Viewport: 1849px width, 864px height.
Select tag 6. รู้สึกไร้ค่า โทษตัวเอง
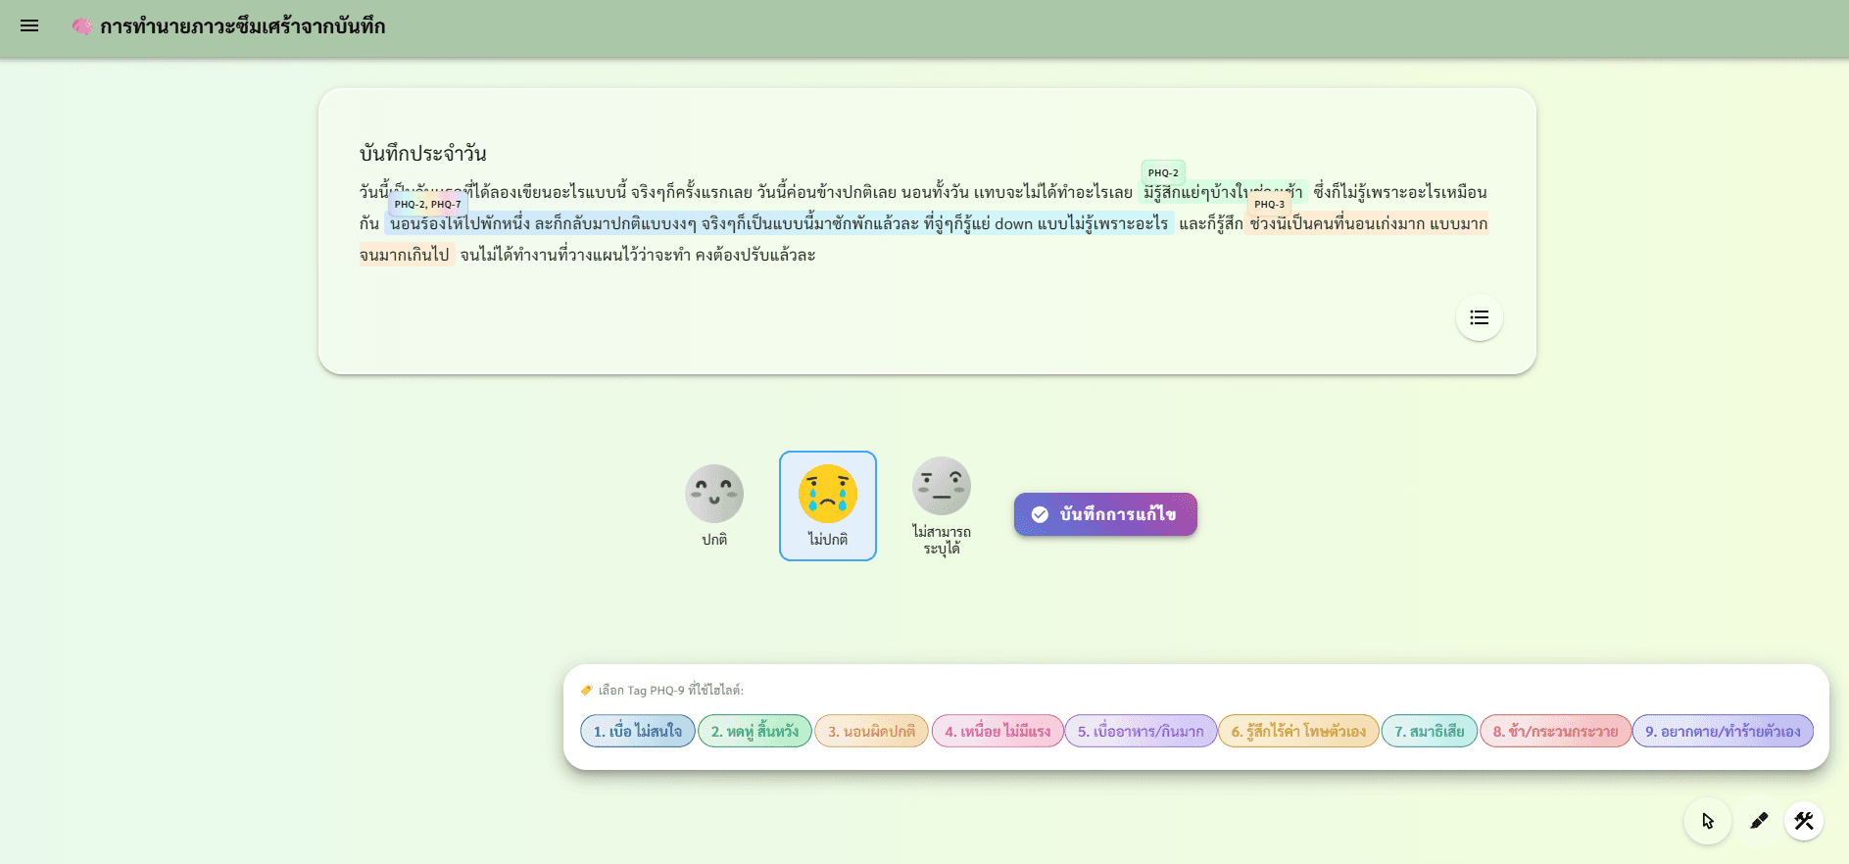(x=1298, y=731)
